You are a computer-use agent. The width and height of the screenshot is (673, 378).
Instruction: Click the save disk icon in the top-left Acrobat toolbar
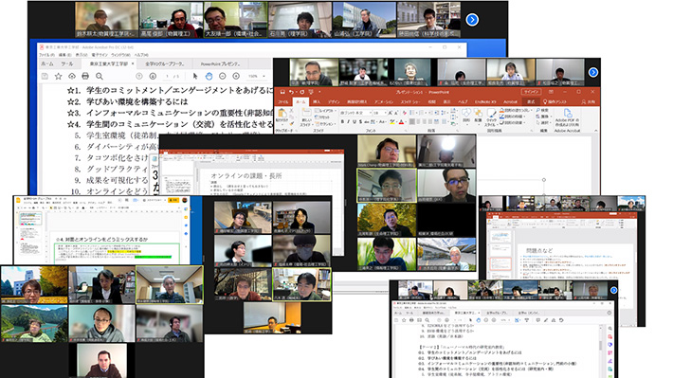[x=45, y=76]
